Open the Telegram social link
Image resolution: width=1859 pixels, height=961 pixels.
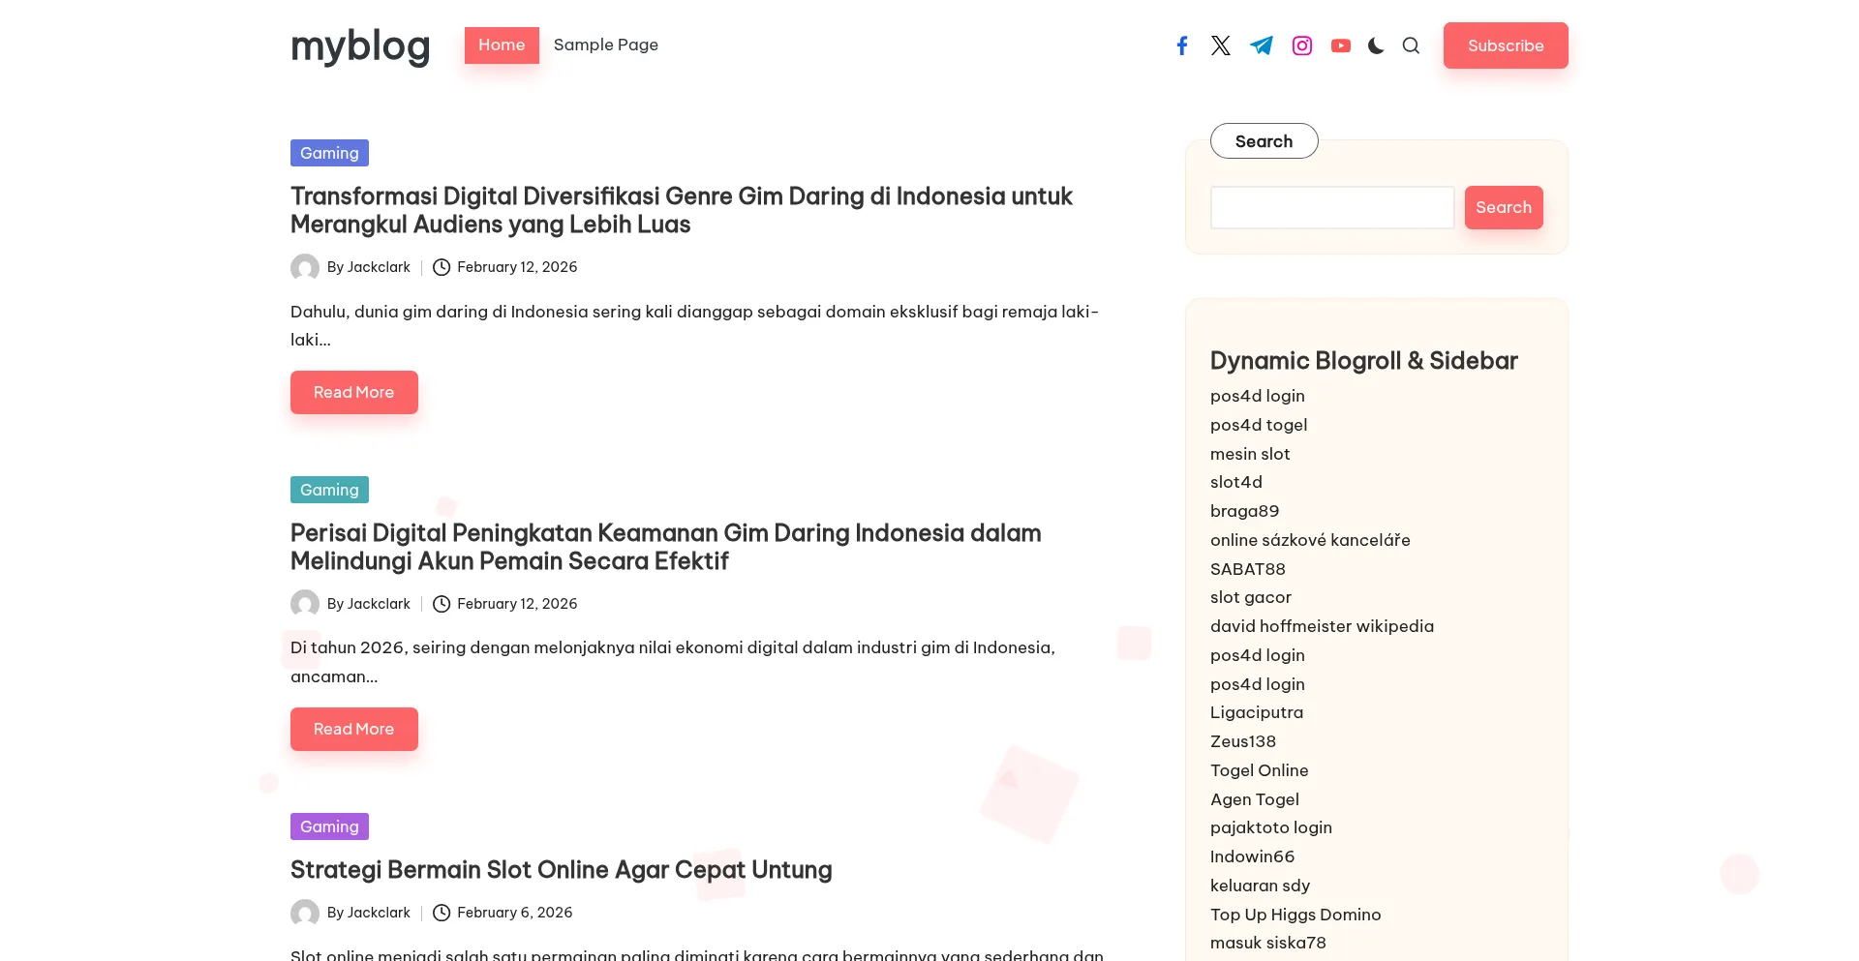1262,45
